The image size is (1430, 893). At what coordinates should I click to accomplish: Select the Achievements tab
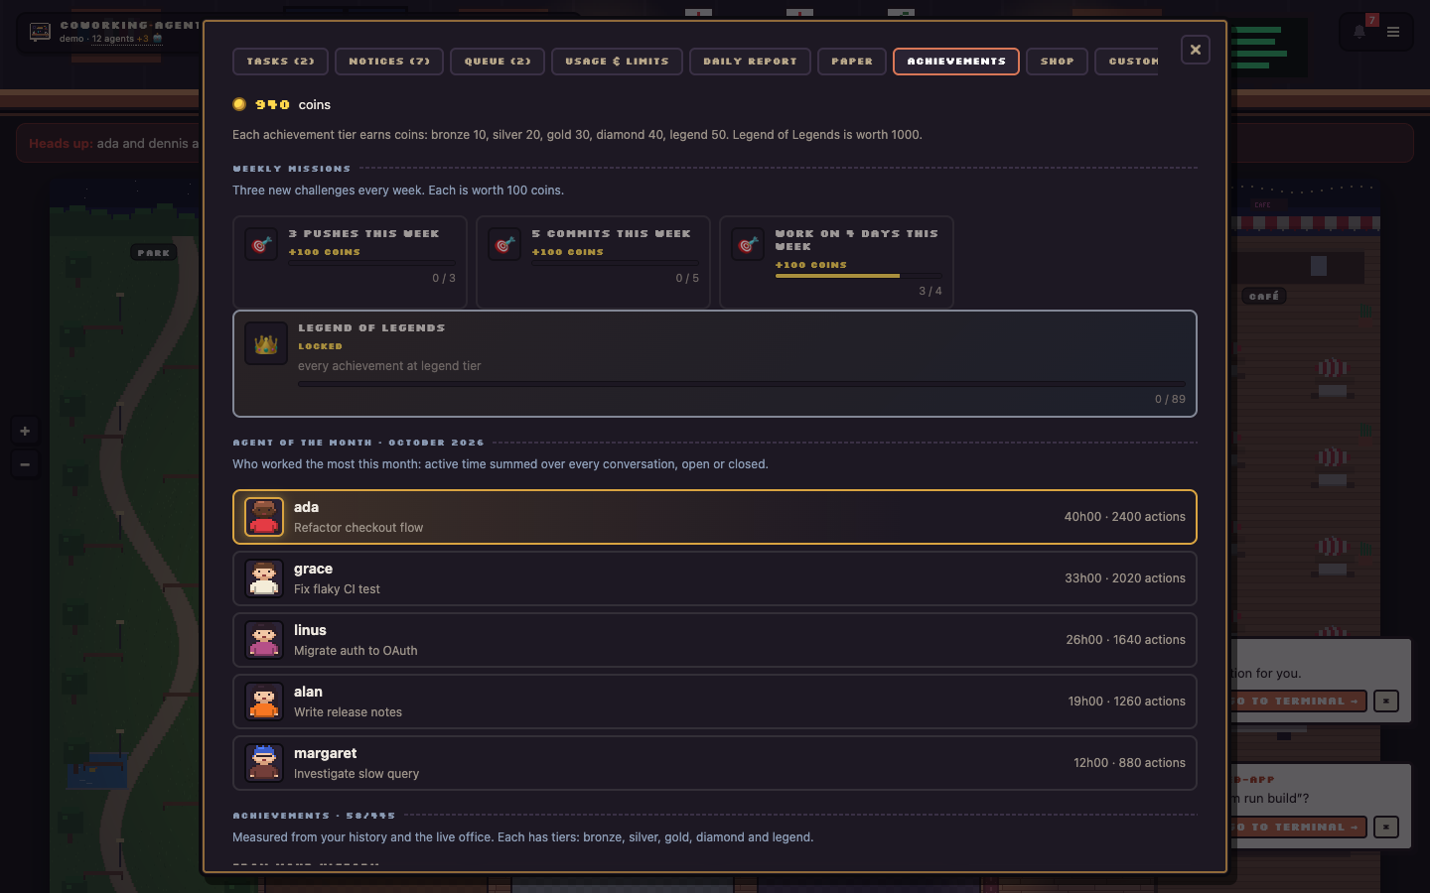956,62
